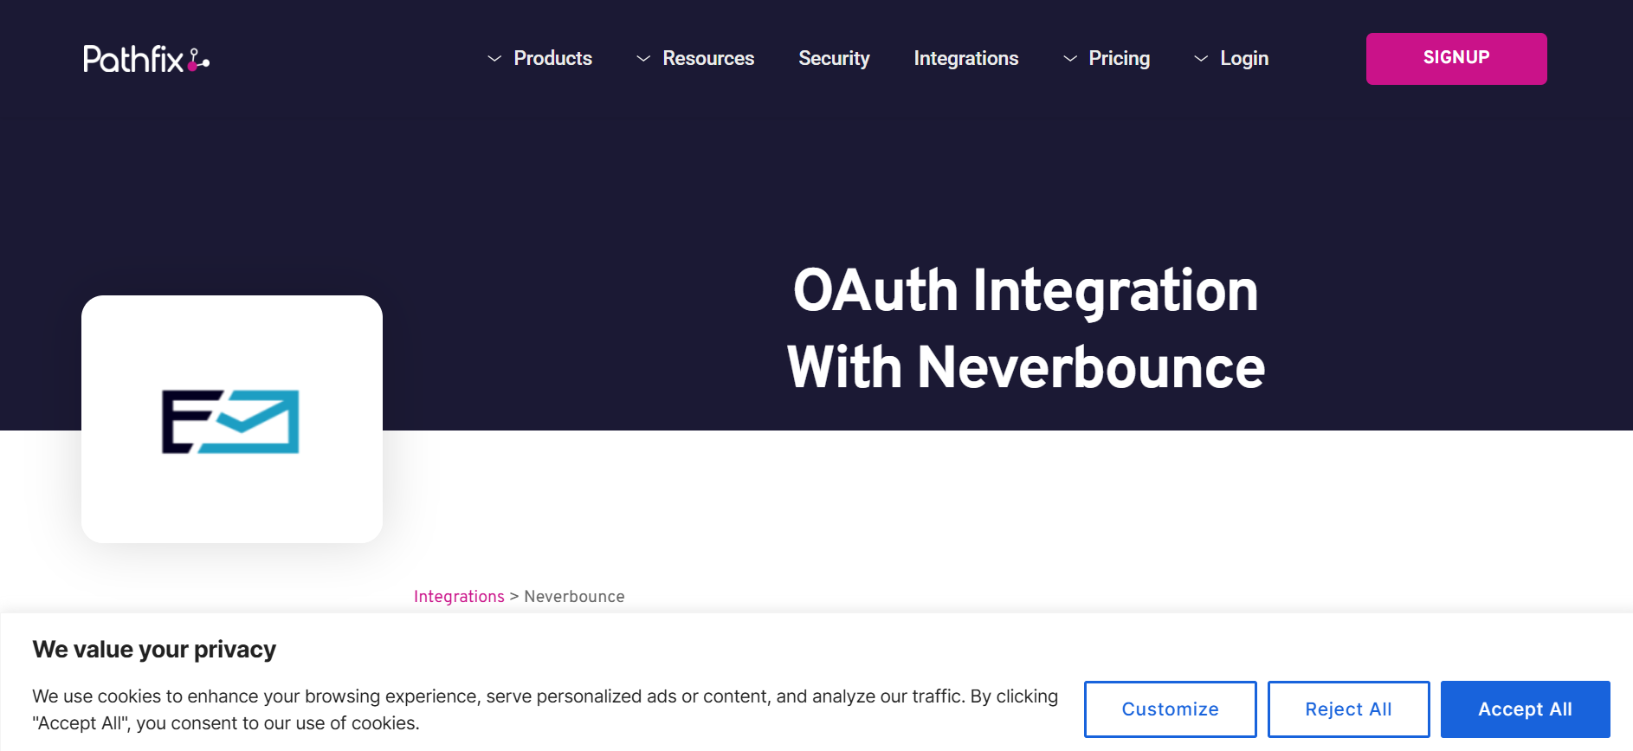The image size is (1633, 751).
Task: Open the Pathfix logo home link
Action: 146,59
